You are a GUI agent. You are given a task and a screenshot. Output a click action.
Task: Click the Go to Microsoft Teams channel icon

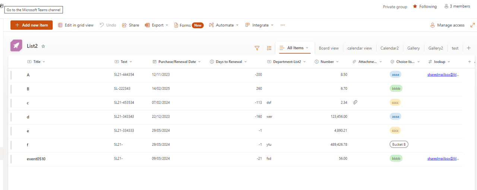[x=2, y=6]
